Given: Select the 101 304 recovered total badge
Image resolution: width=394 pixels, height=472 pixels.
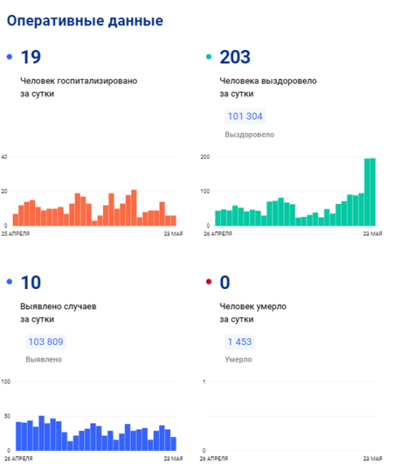Looking at the screenshot, I should [x=245, y=116].
